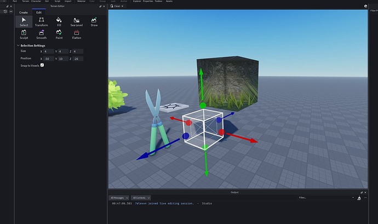This screenshot has width=378, height=224.
Task: Click the large blue axis arrow handle
Action: 158,150
